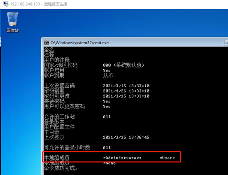Click the 主目录 label

point(52,132)
